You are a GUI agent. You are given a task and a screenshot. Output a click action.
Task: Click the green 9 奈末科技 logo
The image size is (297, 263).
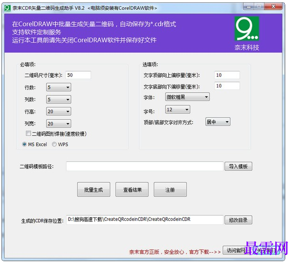pyautogui.click(x=247, y=28)
